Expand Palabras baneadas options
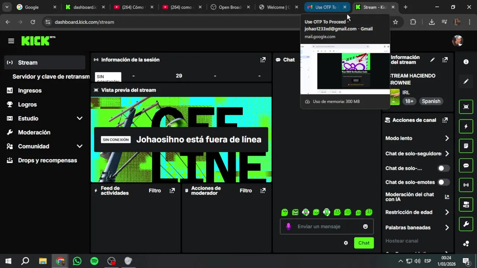 pyautogui.click(x=447, y=227)
